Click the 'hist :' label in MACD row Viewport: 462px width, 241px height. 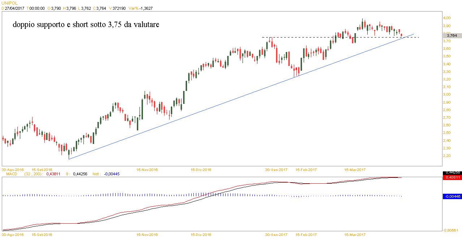pos(97,174)
